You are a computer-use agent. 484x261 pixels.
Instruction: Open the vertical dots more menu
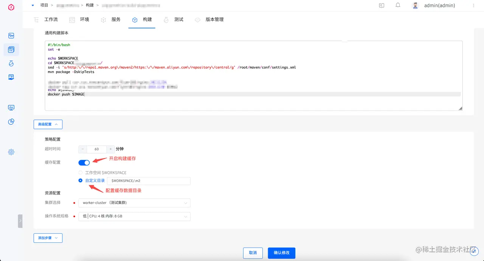474,5
